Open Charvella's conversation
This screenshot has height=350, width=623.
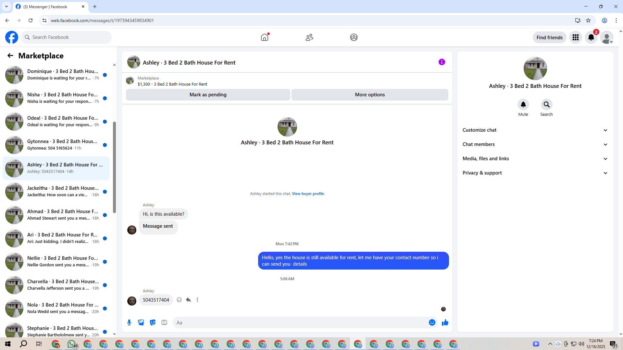(56, 285)
